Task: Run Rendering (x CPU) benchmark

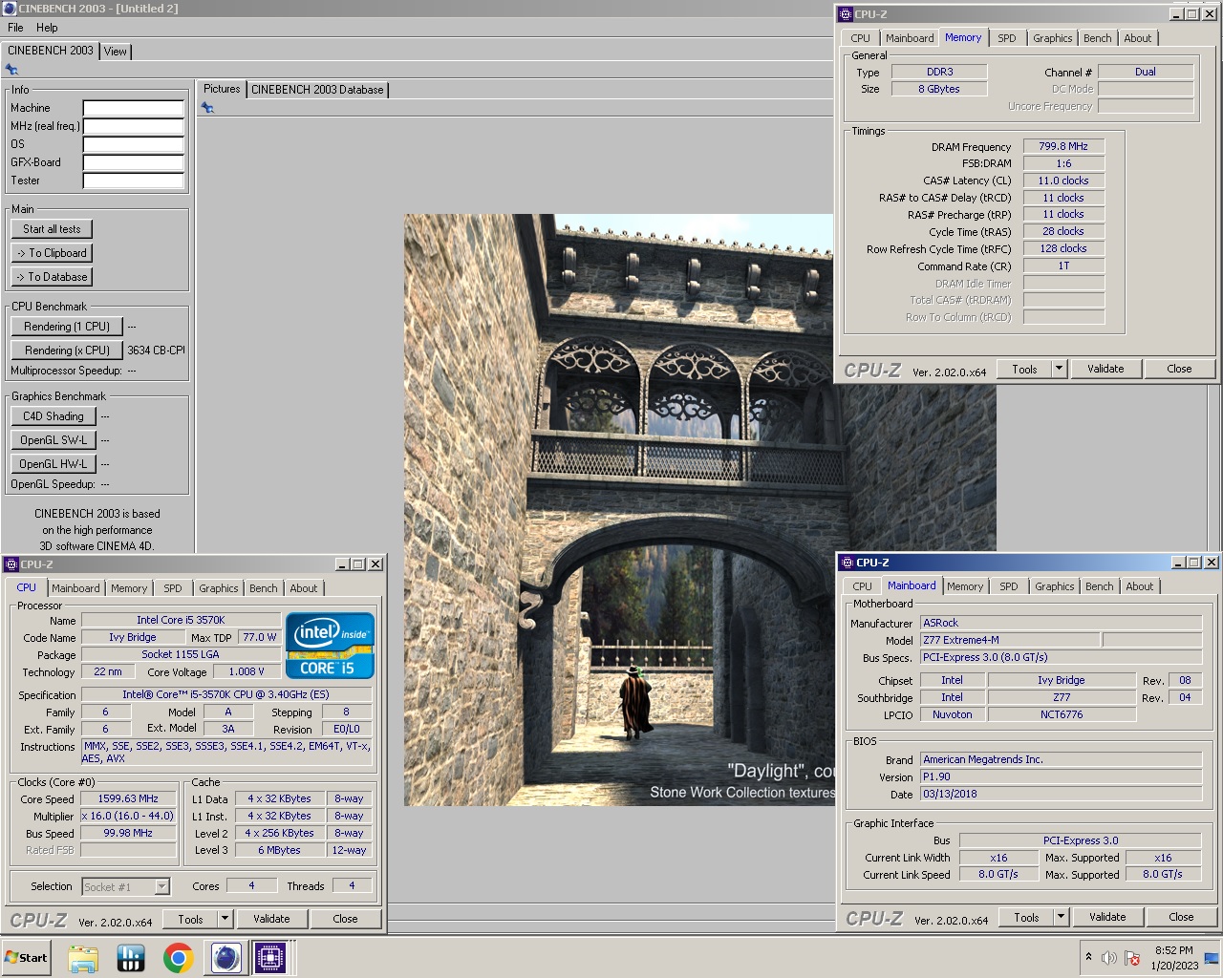Action: [67, 351]
